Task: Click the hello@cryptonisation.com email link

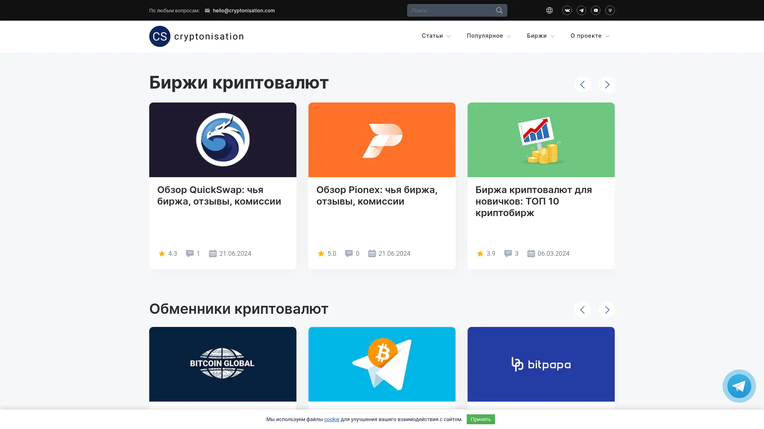Action: [x=243, y=11]
